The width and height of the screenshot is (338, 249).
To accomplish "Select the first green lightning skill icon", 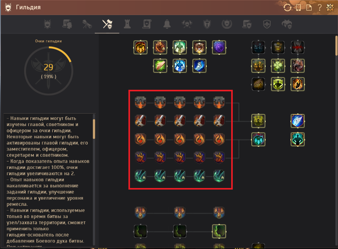I will pyautogui.click(x=140, y=176).
